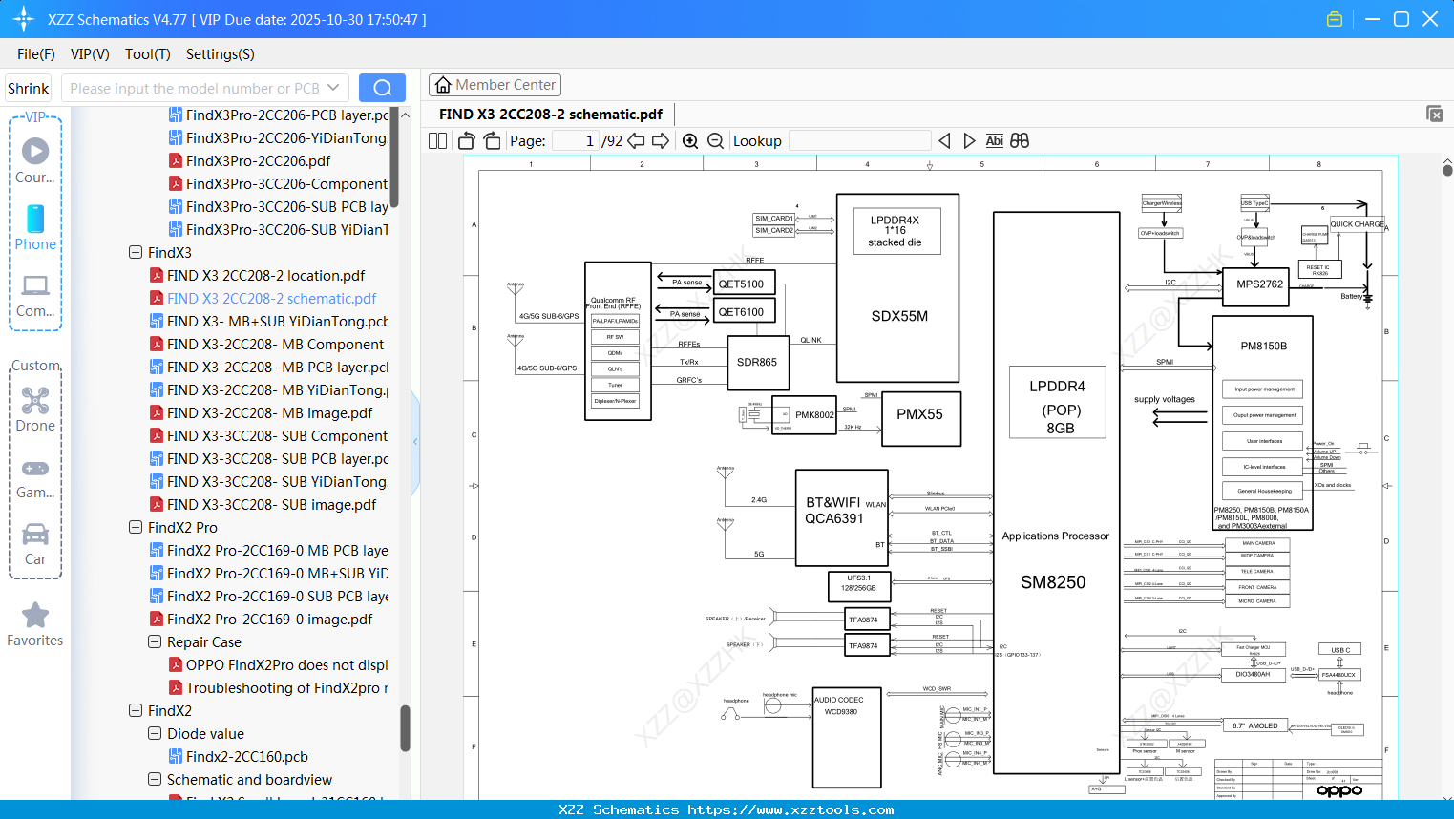Click the Member Center button
Image resolution: width=1454 pixels, height=819 pixels.
495,85
